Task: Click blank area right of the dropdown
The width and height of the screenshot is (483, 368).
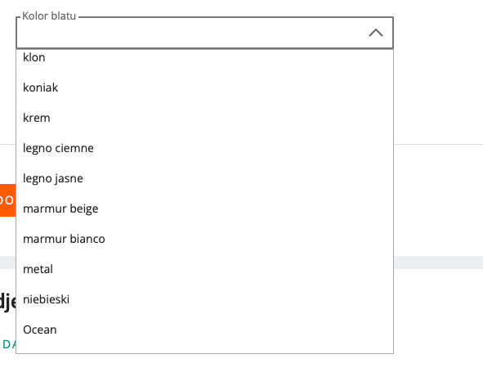Action: (x=438, y=92)
